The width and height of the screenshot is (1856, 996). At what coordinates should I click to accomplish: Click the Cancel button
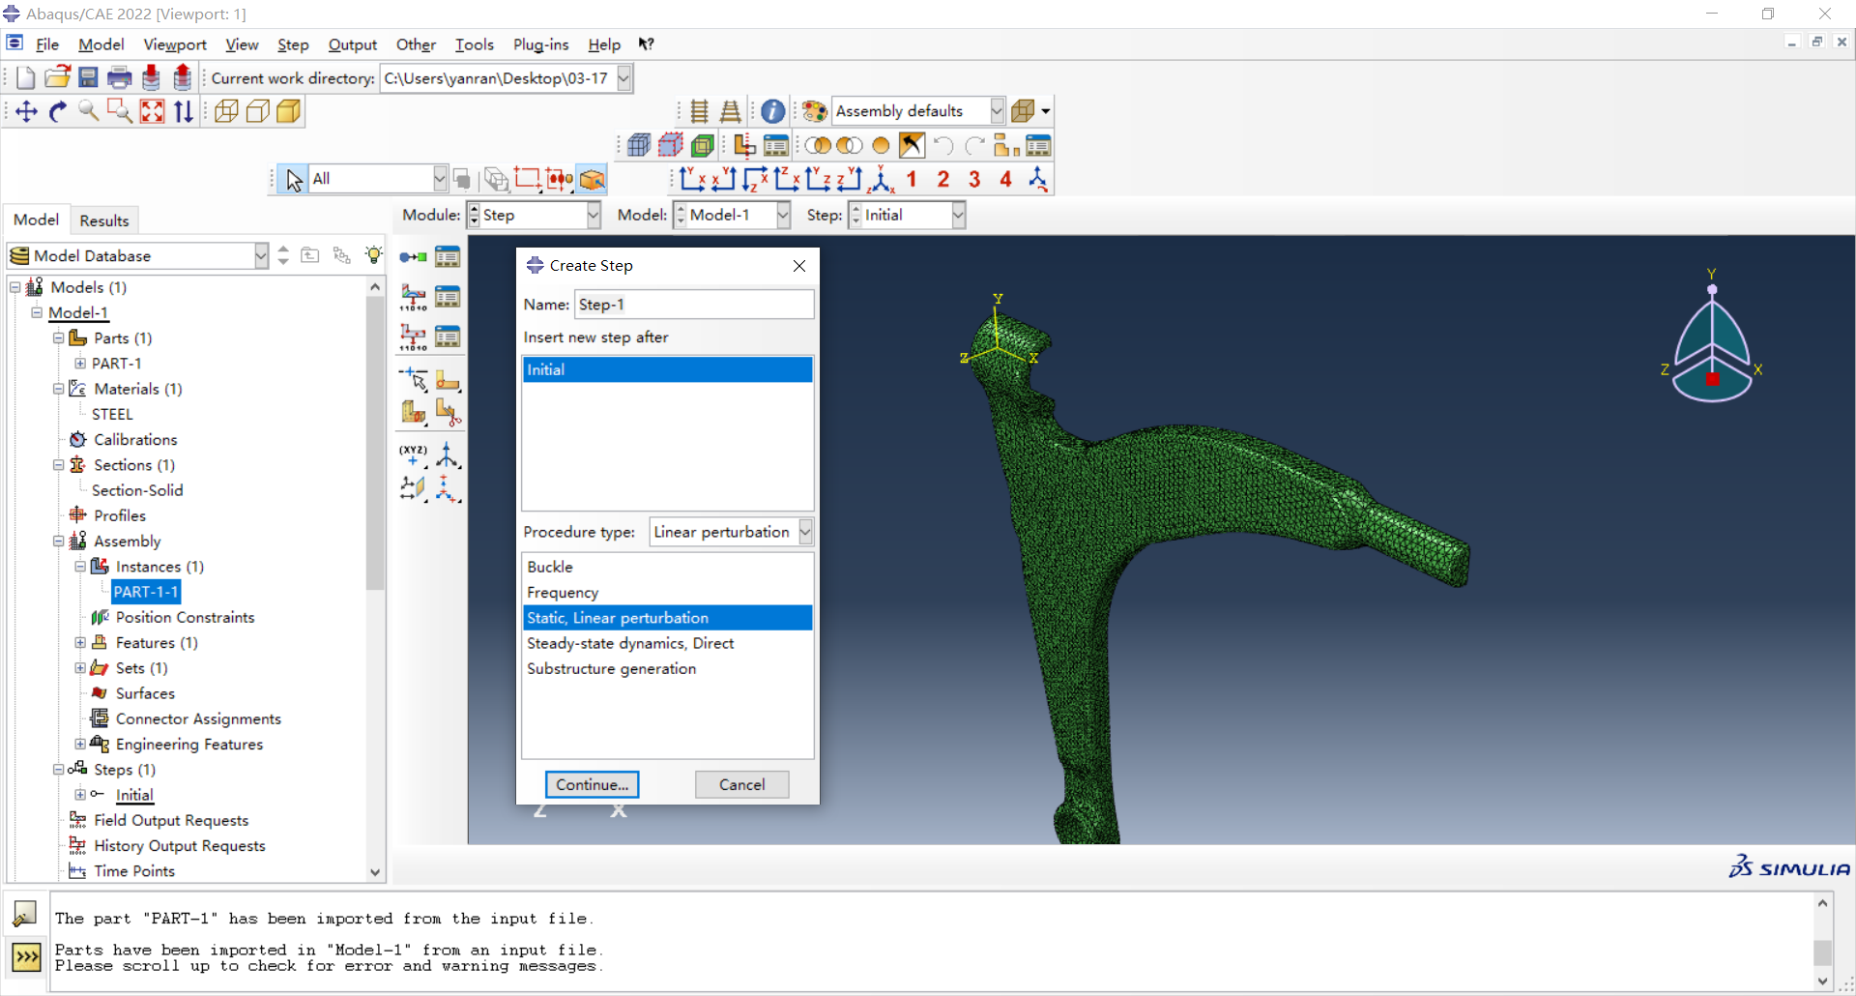(x=741, y=784)
